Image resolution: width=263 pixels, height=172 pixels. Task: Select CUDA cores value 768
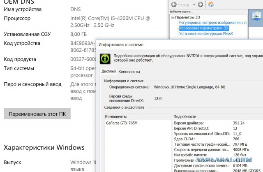[x=236, y=139]
